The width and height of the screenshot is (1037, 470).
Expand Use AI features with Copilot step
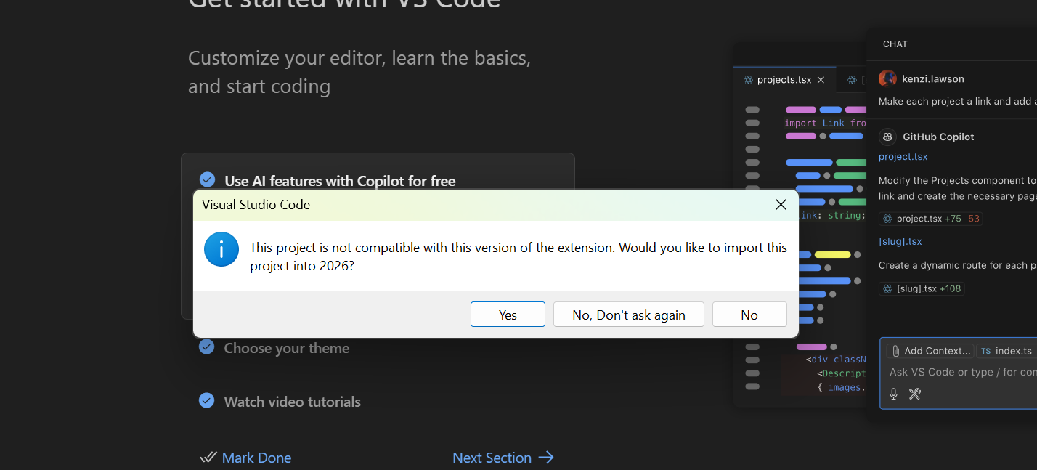click(340, 181)
